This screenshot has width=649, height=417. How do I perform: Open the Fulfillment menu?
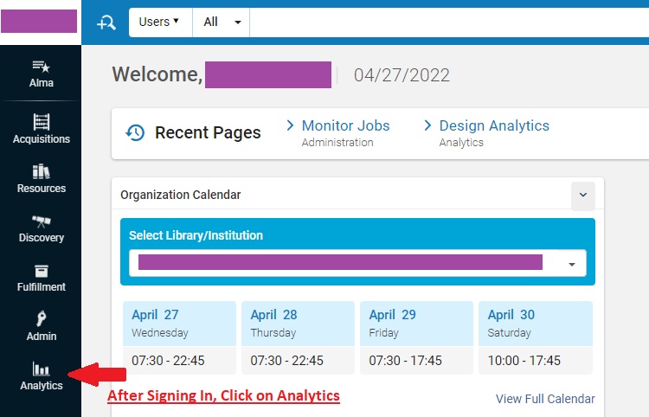pyautogui.click(x=41, y=277)
